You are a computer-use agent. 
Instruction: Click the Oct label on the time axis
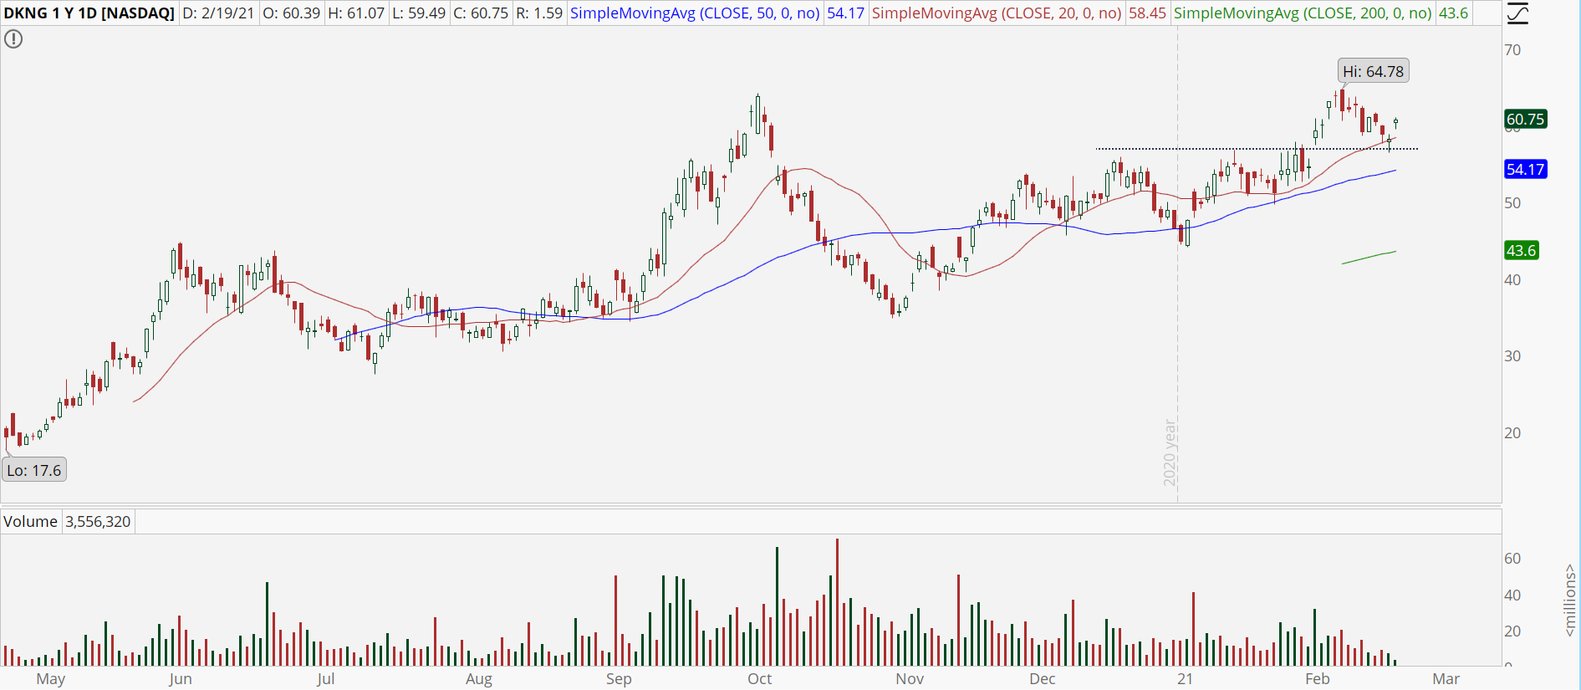click(760, 679)
